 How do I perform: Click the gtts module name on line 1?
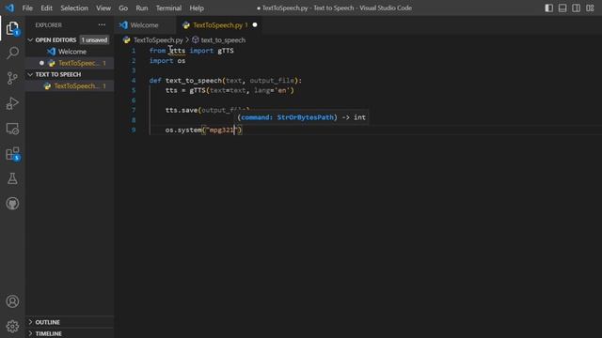pyautogui.click(x=178, y=51)
